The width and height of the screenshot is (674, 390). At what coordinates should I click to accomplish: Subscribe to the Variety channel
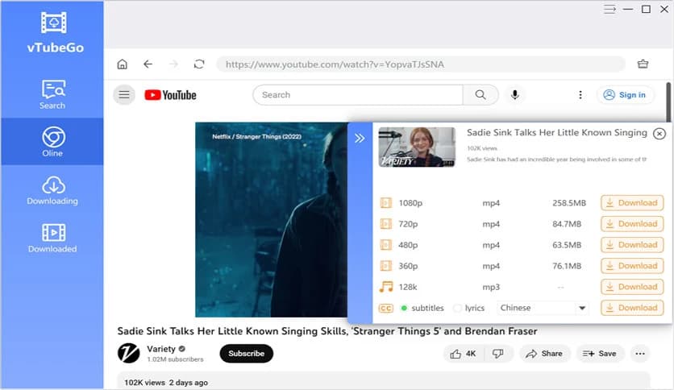[x=247, y=354]
